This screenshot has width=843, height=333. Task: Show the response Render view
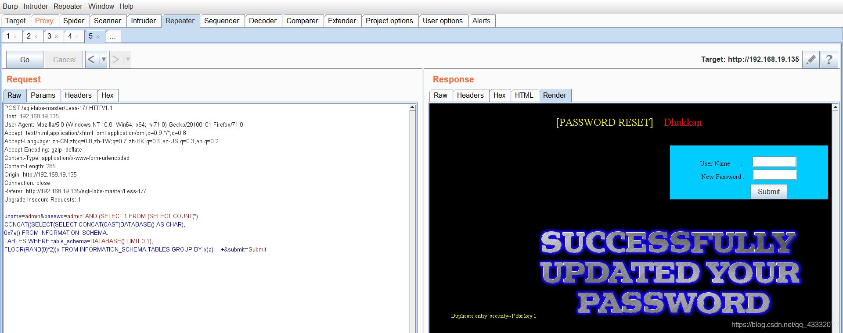[x=555, y=95]
